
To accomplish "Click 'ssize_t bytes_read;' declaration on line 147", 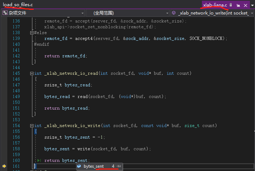I will click(x=68, y=85).
